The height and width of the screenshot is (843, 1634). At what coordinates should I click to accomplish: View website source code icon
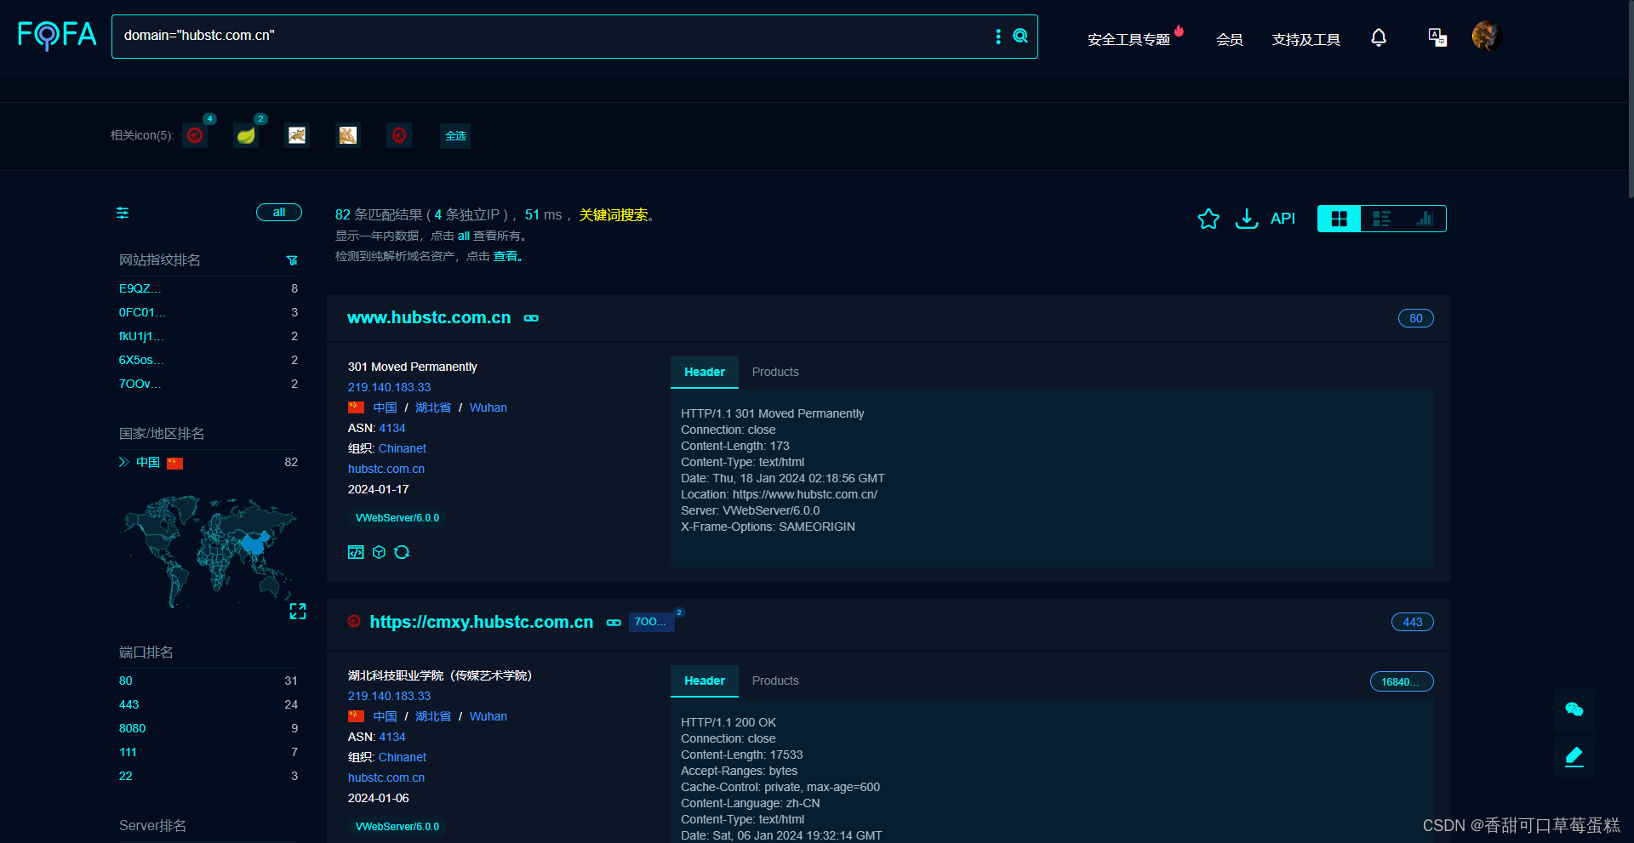tap(356, 552)
